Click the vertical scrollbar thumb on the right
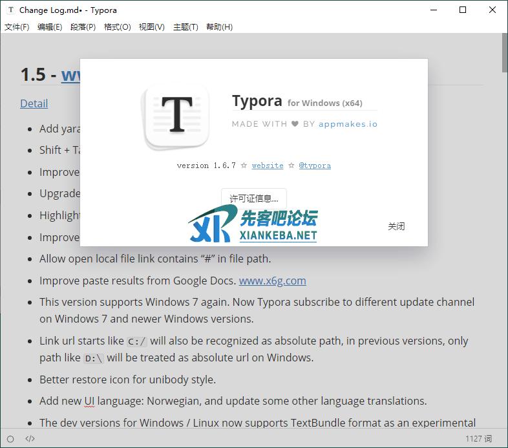 click(504, 52)
